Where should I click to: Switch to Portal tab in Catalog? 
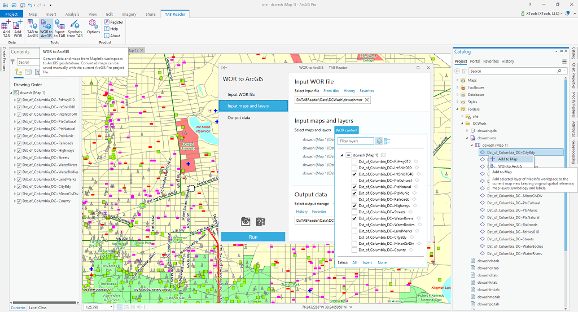pyautogui.click(x=475, y=61)
